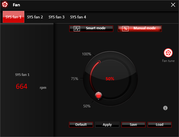This screenshot has height=137, width=179.
Task: Set the dial to the 75% mark
Action: tap(74, 79)
